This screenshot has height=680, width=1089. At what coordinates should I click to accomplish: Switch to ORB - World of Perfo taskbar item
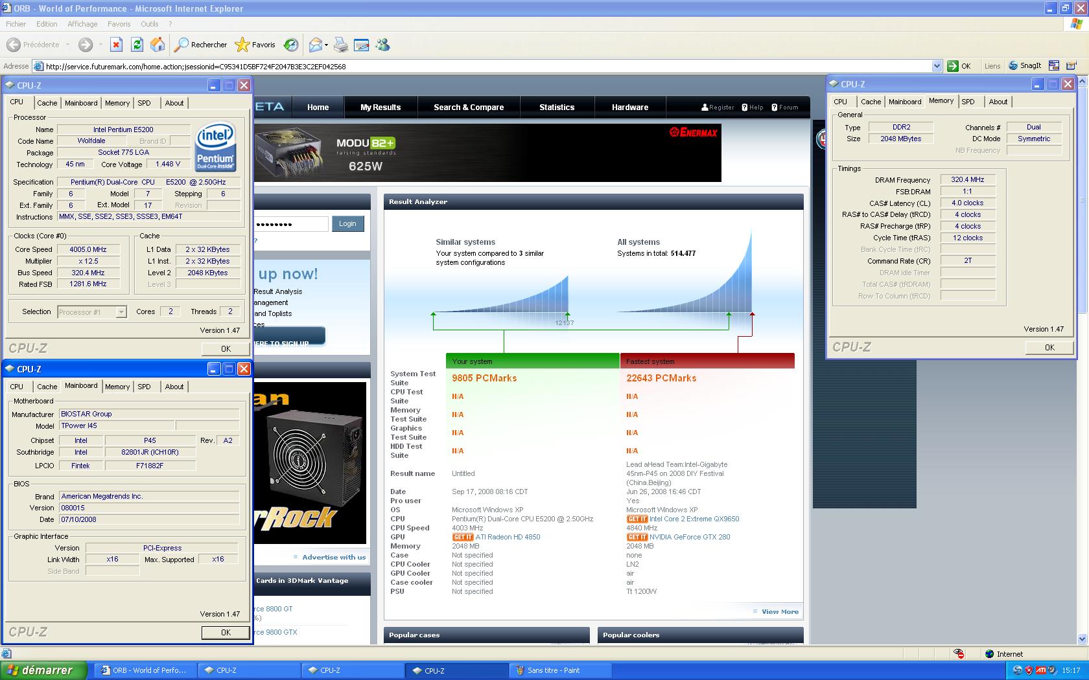[145, 670]
